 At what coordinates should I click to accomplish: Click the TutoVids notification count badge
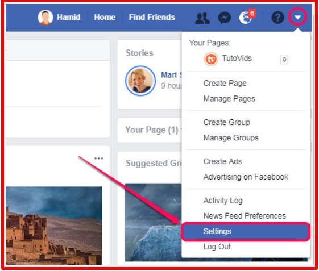284,60
